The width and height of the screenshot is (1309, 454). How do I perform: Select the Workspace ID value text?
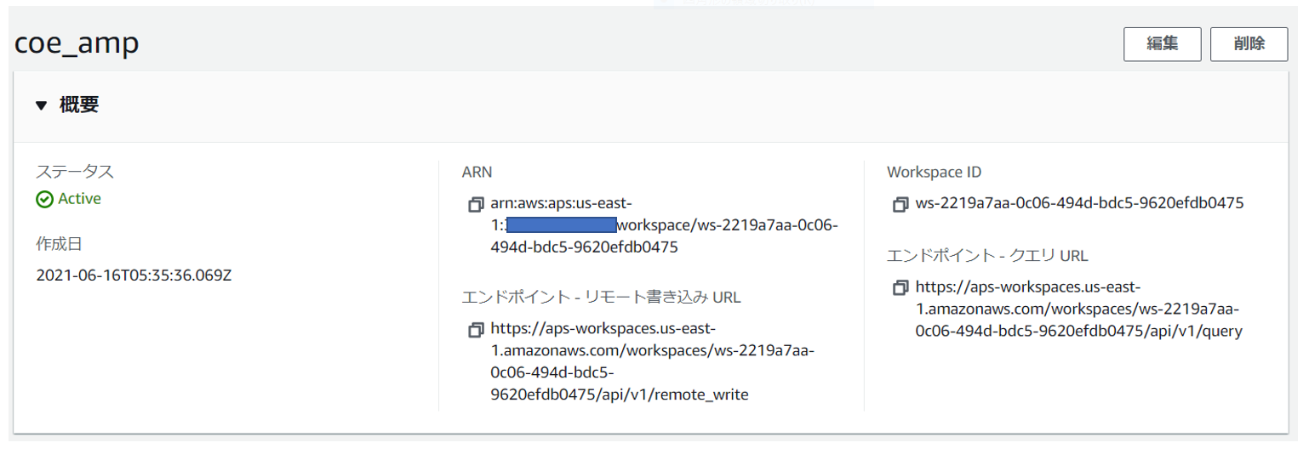point(1079,204)
